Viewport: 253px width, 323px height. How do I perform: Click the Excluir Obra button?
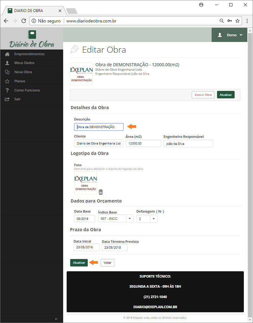click(x=203, y=95)
